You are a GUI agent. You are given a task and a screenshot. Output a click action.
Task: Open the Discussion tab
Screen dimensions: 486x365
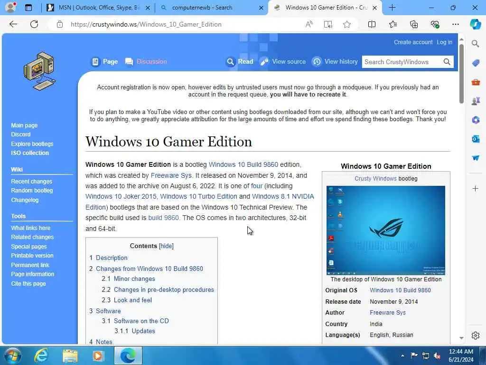[x=146, y=62]
